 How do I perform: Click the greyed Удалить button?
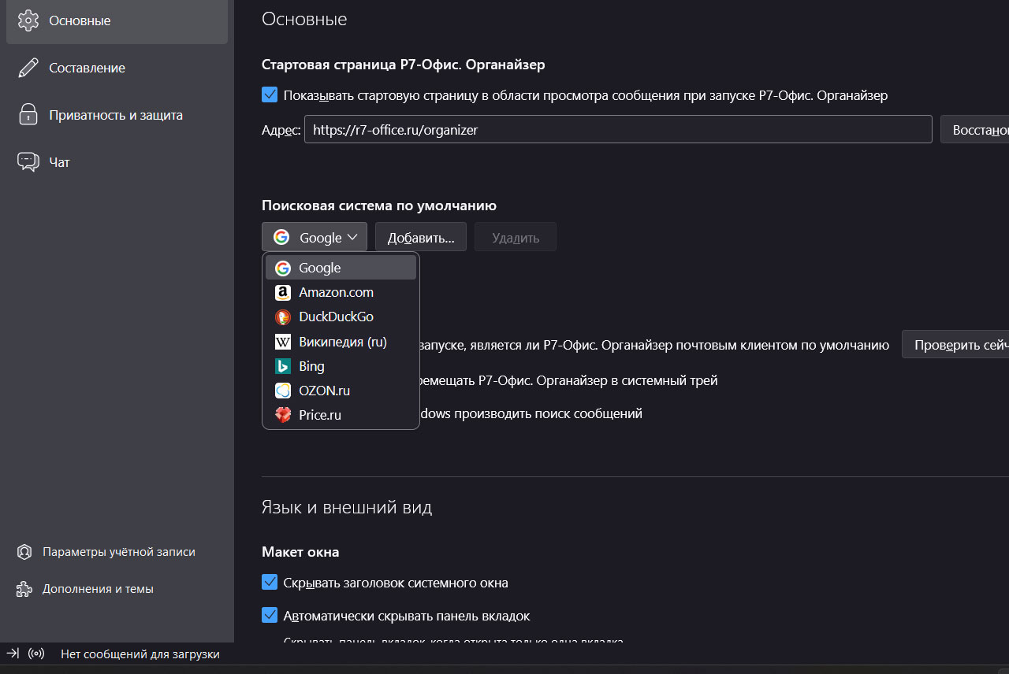(516, 237)
